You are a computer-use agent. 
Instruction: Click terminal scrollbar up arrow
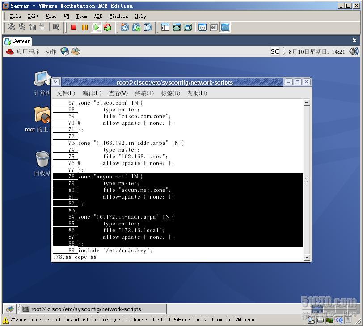click(307, 102)
